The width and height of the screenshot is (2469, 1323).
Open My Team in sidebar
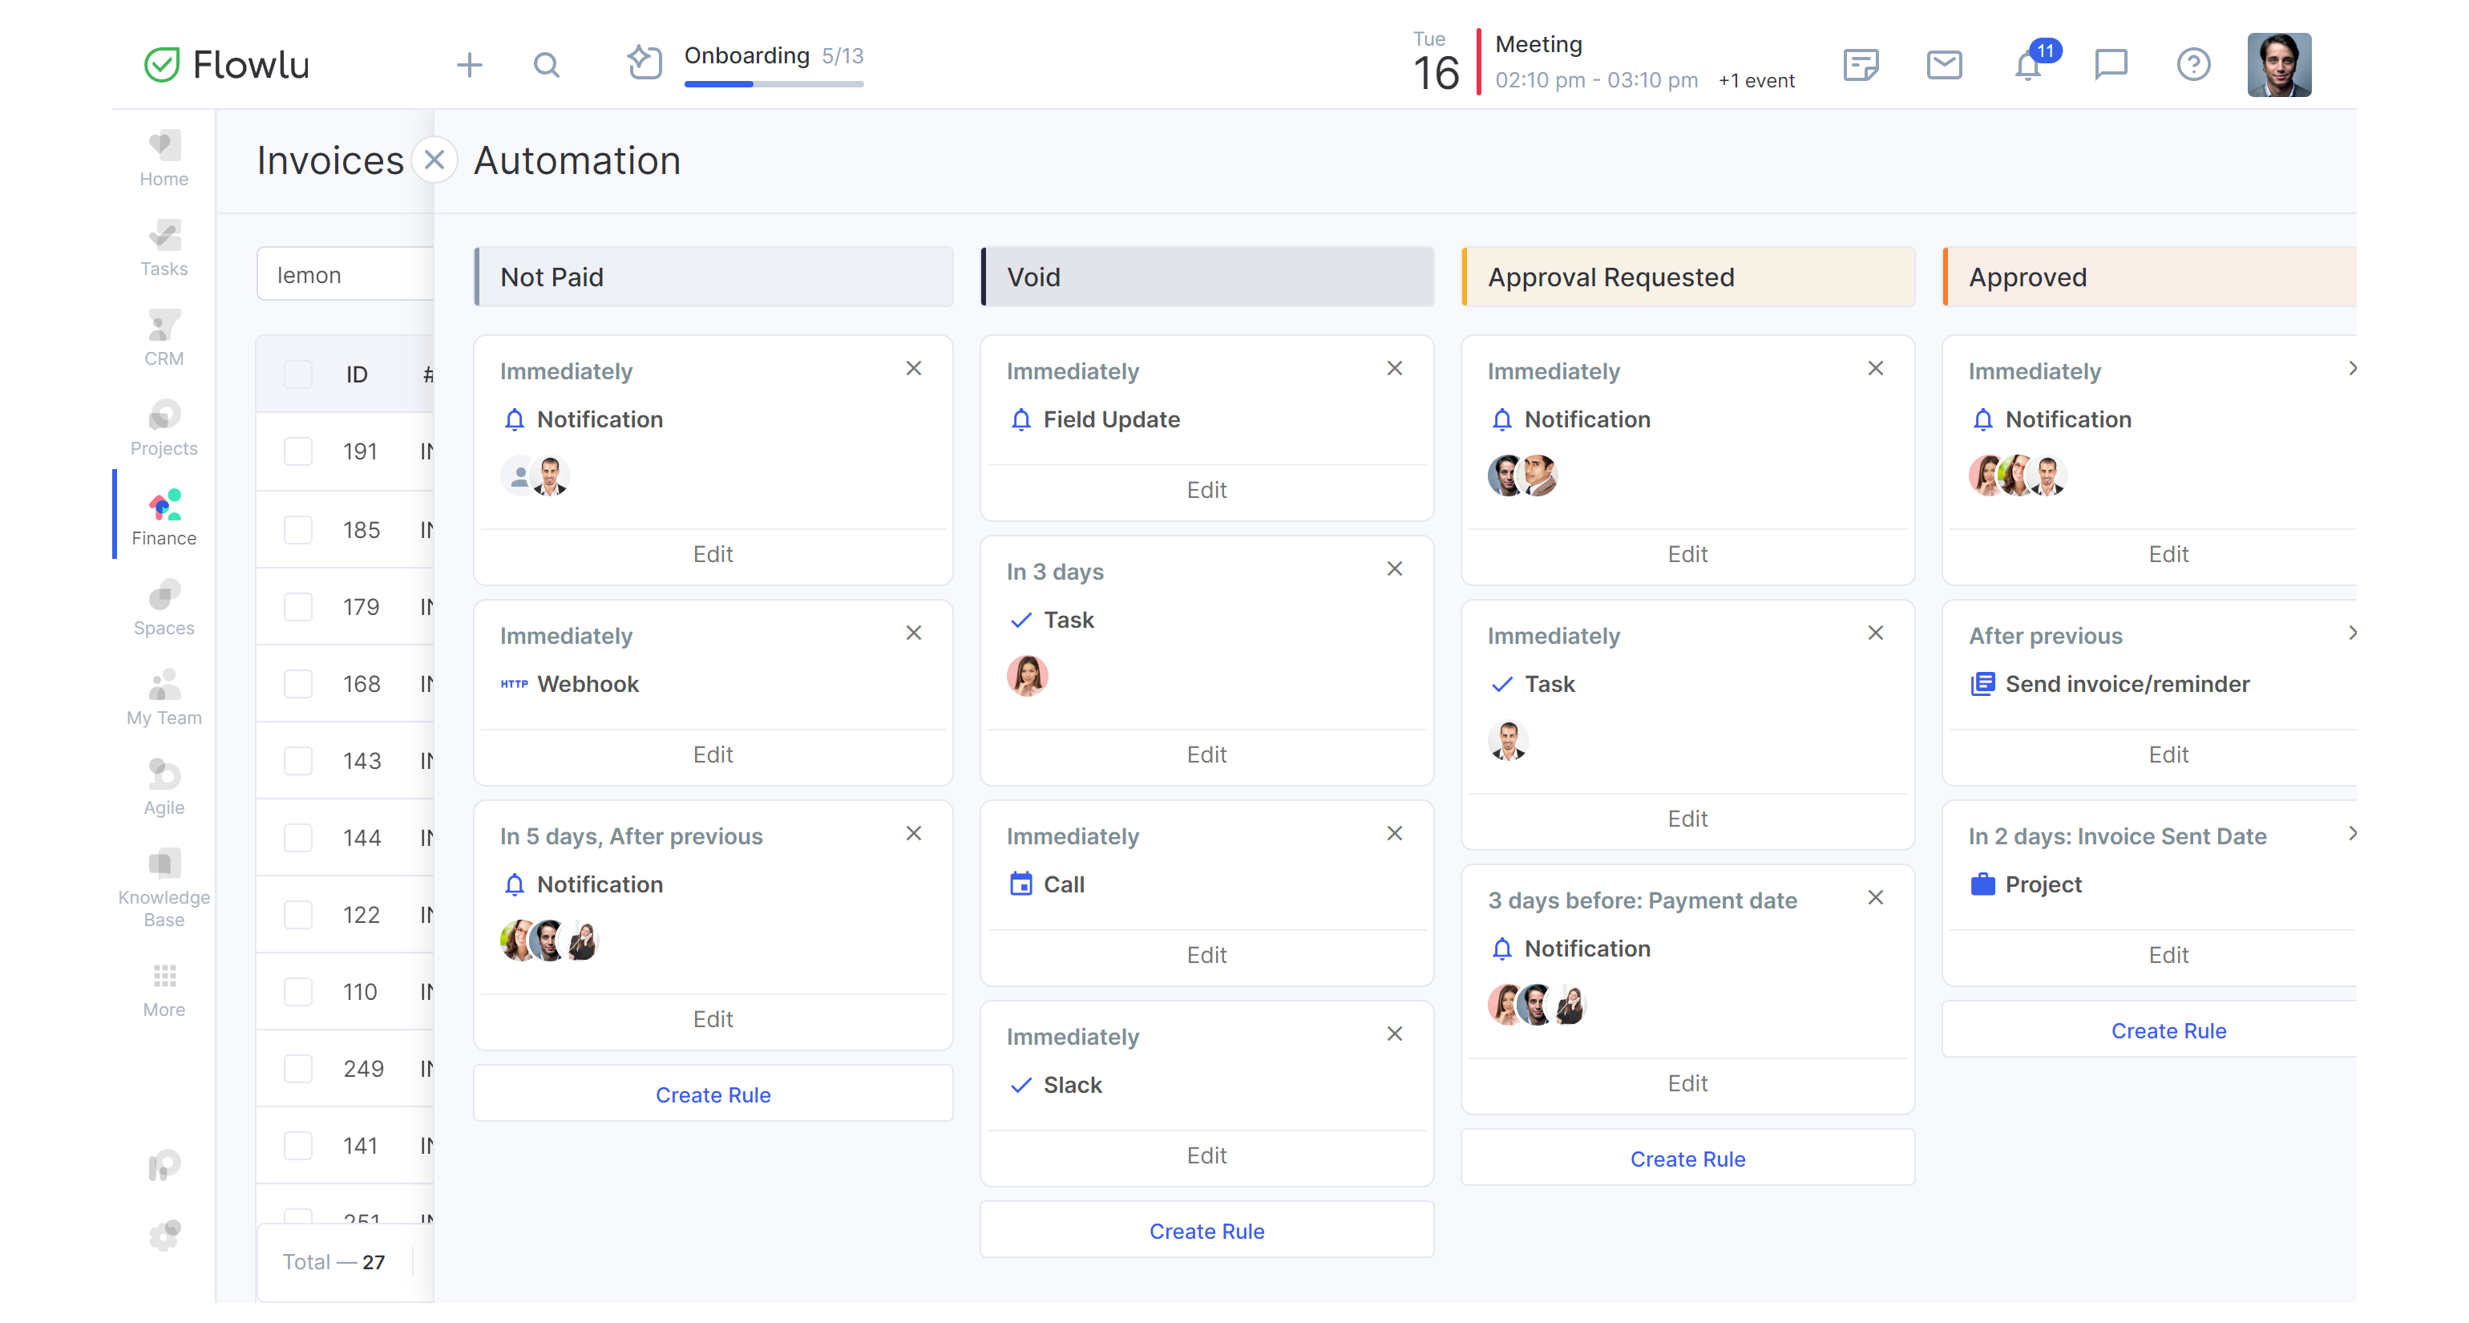pyautogui.click(x=164, y=698)
